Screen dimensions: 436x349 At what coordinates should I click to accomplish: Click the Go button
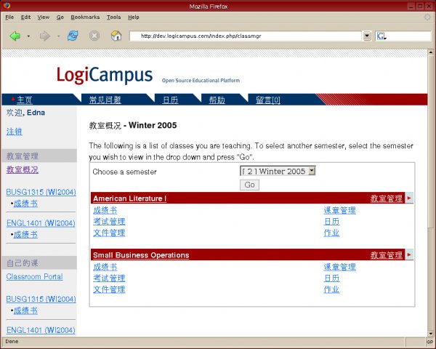[249, 185]
